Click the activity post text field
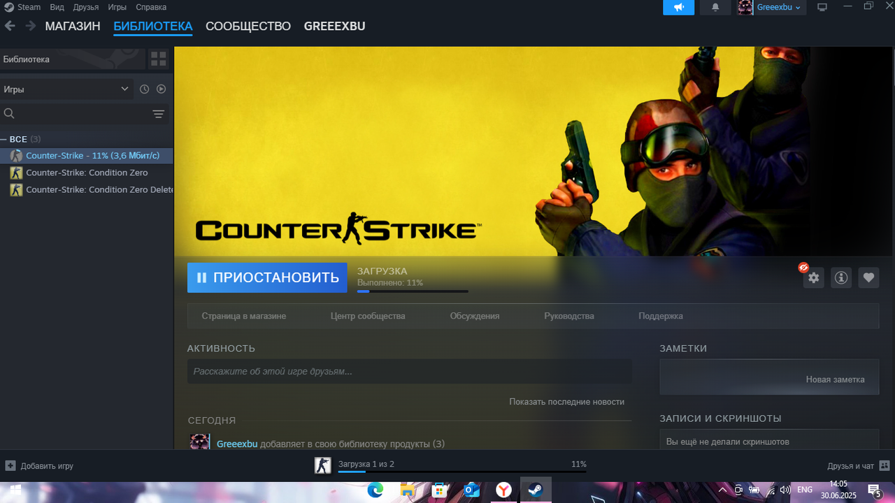This screenshot has height=503, width=895. (x=410, y=372)
